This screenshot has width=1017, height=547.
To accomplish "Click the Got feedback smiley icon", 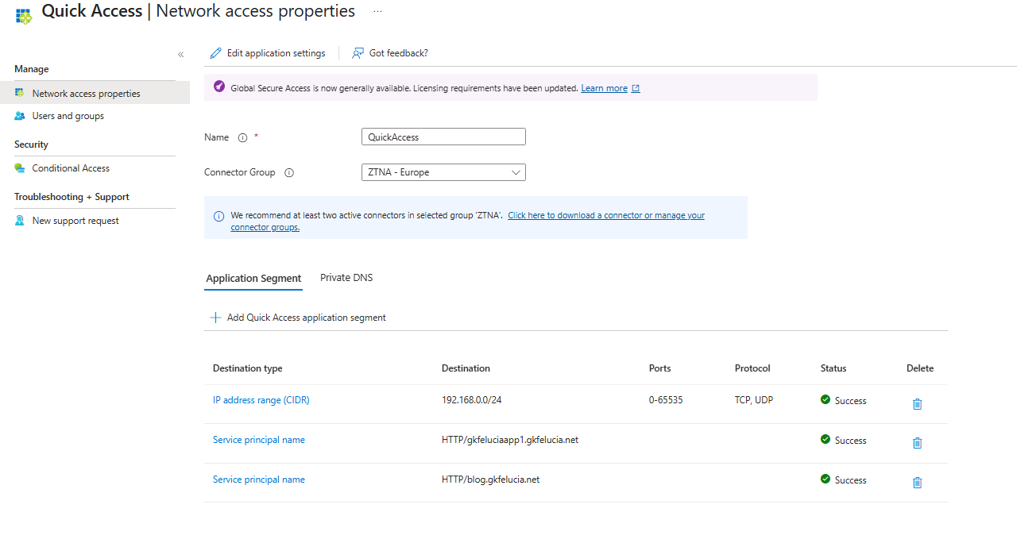I will [358, 52].
